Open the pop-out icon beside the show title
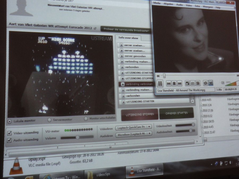239x179 pixels. tap(95, 28)
